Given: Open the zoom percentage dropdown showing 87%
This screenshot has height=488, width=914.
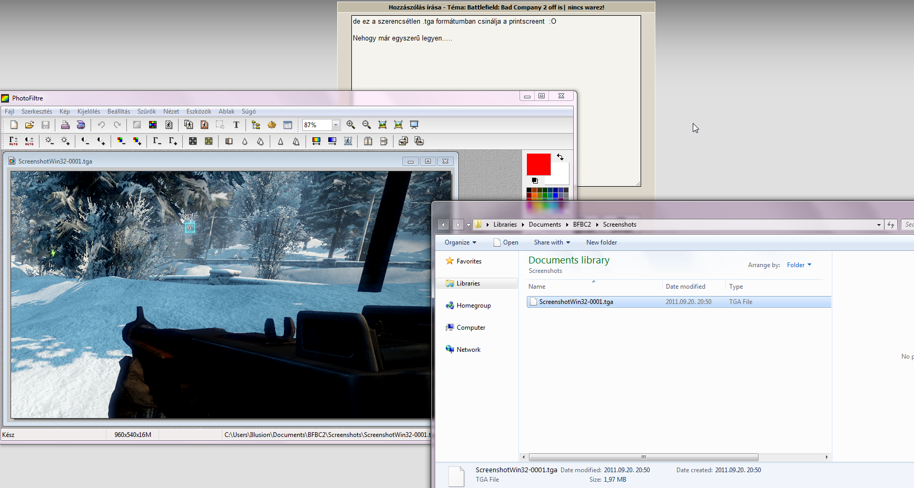Looking at the screenshot, I should 336,125.
